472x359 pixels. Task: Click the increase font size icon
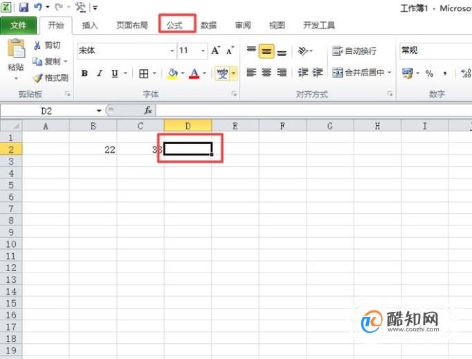point(215,50)
